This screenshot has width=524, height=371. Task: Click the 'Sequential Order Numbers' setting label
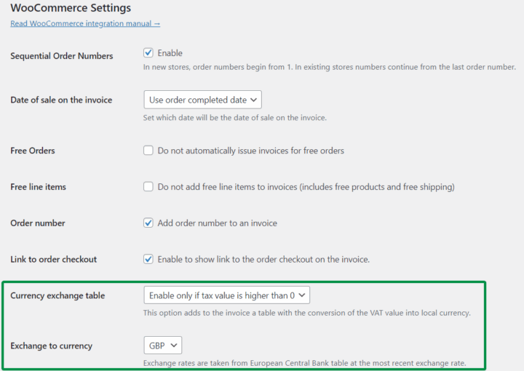[62, 56]
